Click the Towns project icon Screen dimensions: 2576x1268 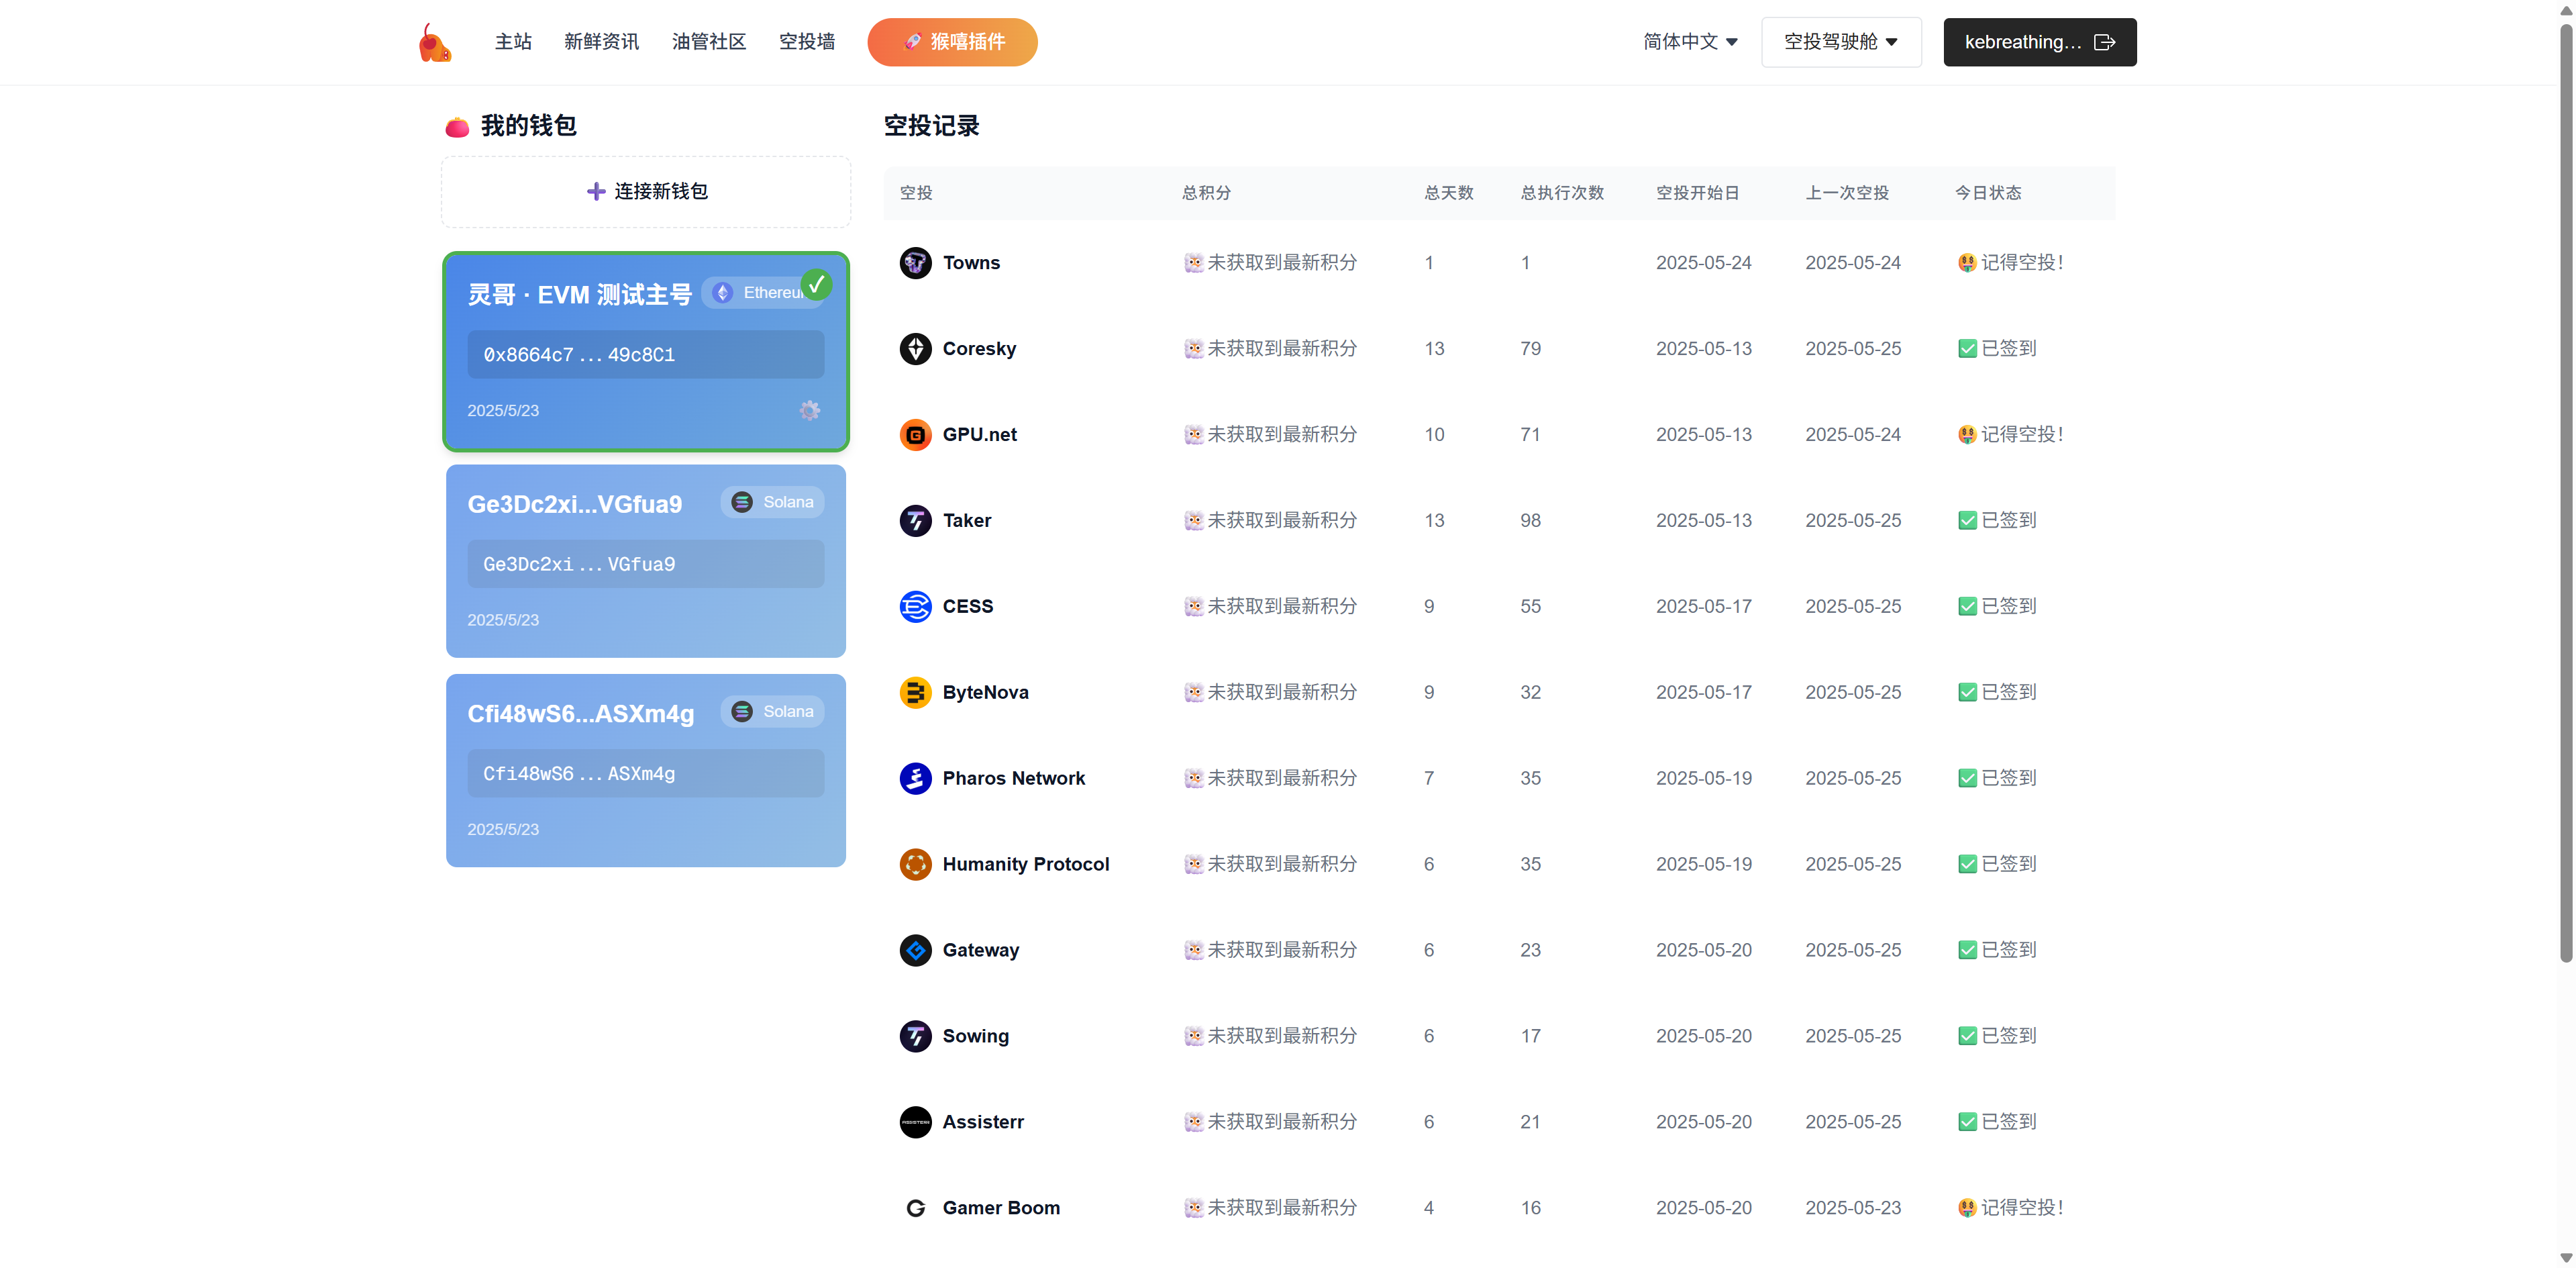click(915, 263)
